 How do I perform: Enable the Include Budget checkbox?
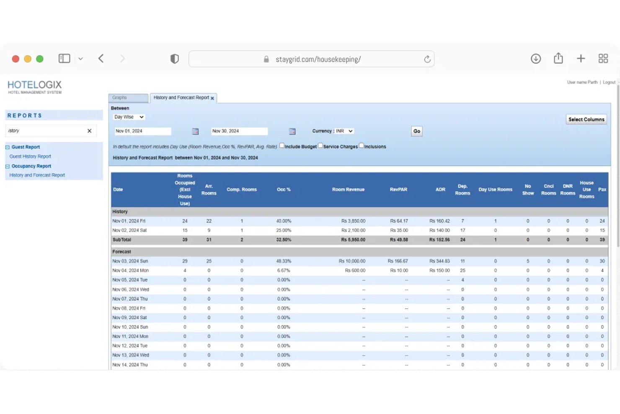(x=282, y=146)
